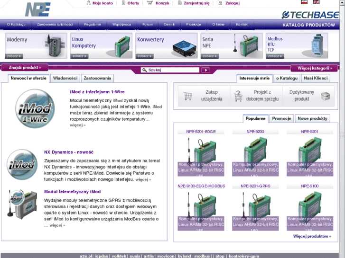Click the iMod 1-Wire round badge
Image resolution: width=345 pixels, height=258 pixels.
(x=35, y=108)
